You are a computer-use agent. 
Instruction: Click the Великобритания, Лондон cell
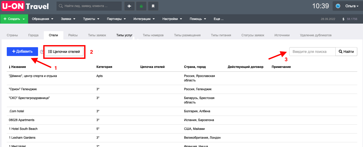click(202, 138)
